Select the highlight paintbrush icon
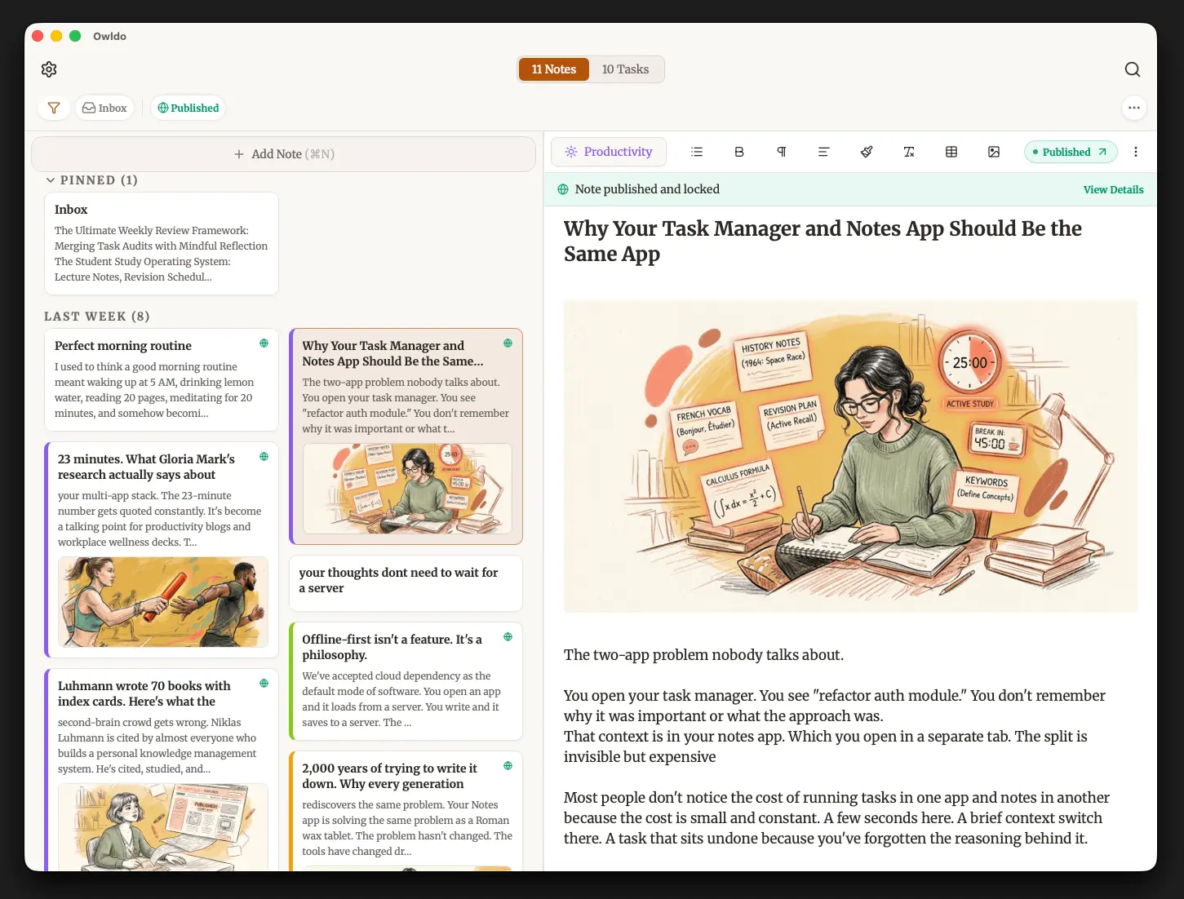The width and height of the screenshot is (1184, 899). (867, 152)
